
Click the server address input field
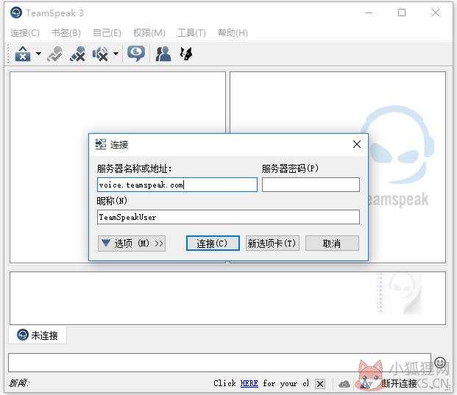coord(177,185)
